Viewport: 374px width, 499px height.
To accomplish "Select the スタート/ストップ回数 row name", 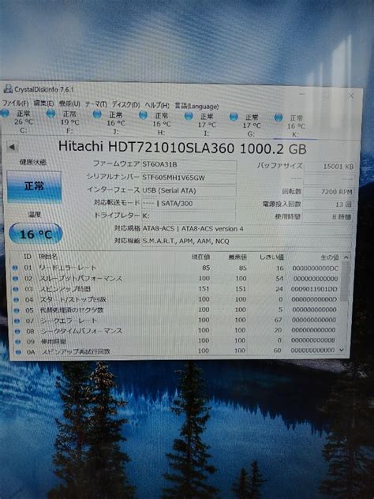I will [73, 299].
